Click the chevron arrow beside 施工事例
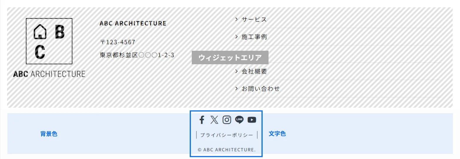The height and width of the screenshot is (159, 460). point(236,37)
